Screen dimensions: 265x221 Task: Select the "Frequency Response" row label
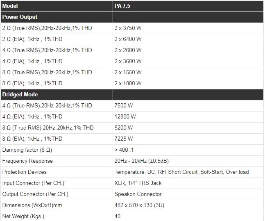coord(27,161)
